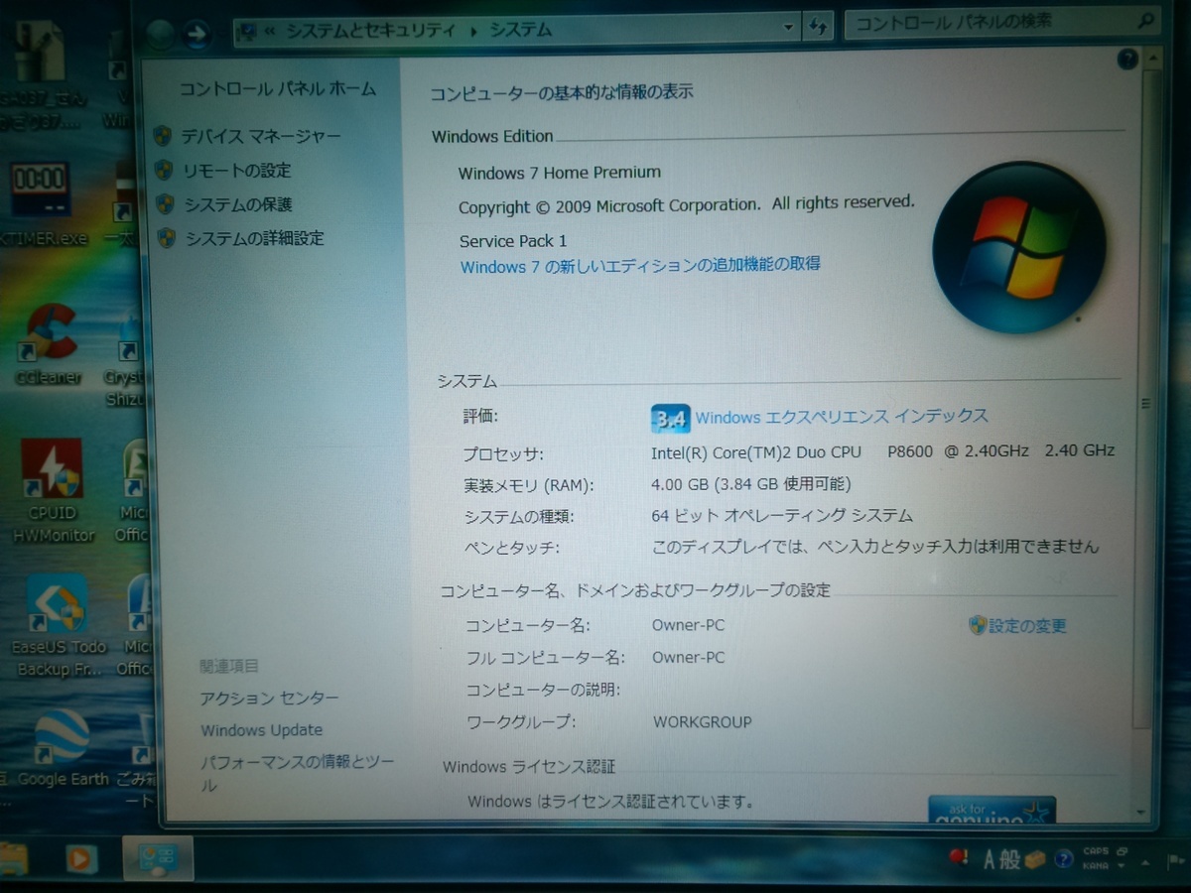Click the help question mark icon
Viewport: 1191px width, 893px height.
click(x=1127, y=60)
